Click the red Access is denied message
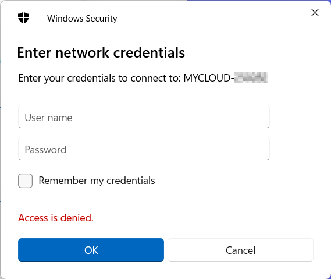Viewport: 331px width, 279px height. click(x=56, y=218)
